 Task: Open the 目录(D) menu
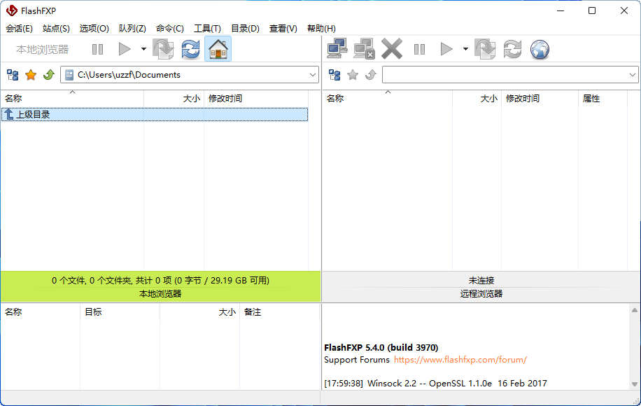[246, 29]
